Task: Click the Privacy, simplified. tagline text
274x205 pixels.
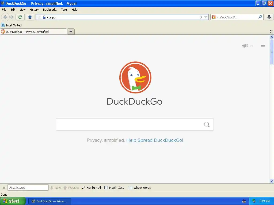Action: coord(105,140)
